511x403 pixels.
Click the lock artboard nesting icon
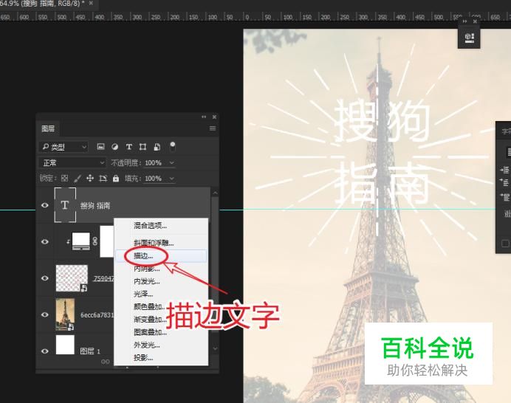[103, 178]
